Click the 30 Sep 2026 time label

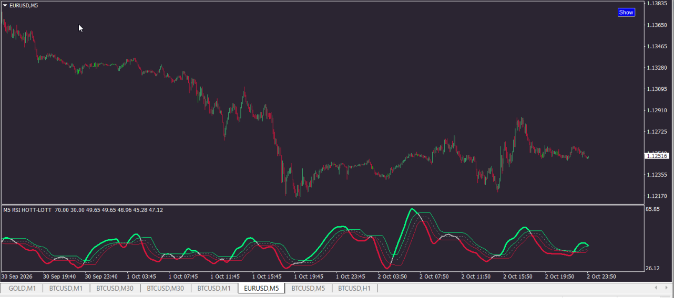point(17,276)
